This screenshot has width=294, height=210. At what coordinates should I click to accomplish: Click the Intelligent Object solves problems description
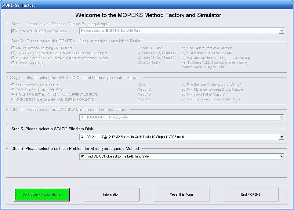(215, 65)
